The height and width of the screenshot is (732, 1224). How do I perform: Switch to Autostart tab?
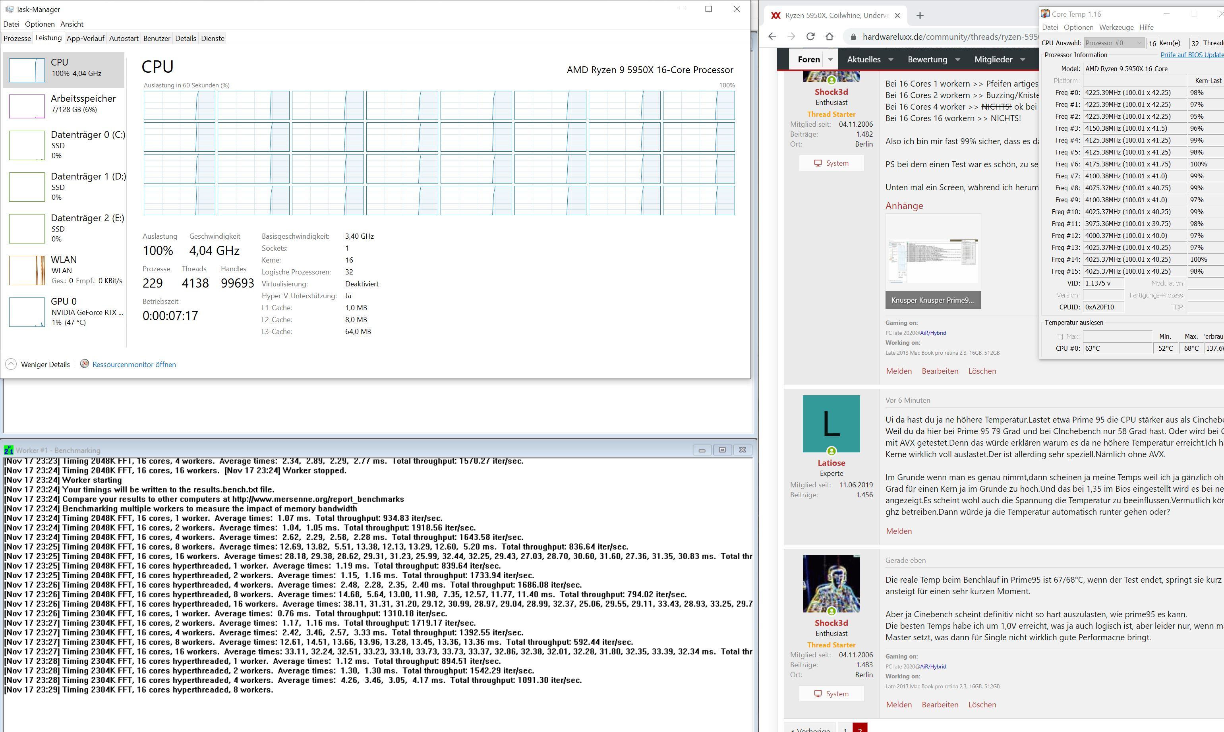pos(123,38)
